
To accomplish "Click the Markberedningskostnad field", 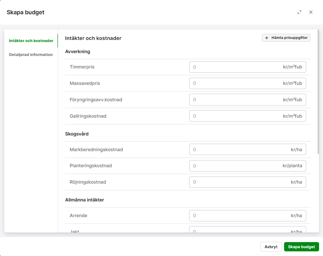I will (236, 150).
